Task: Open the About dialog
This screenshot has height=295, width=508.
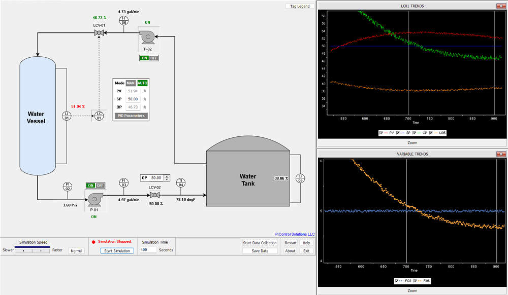Action: pyautogui.click(x=290, y=251)
